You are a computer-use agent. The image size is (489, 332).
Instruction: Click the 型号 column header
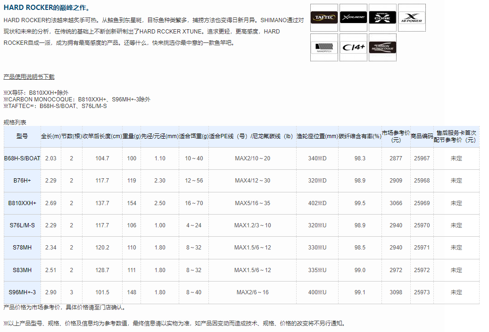22,136
